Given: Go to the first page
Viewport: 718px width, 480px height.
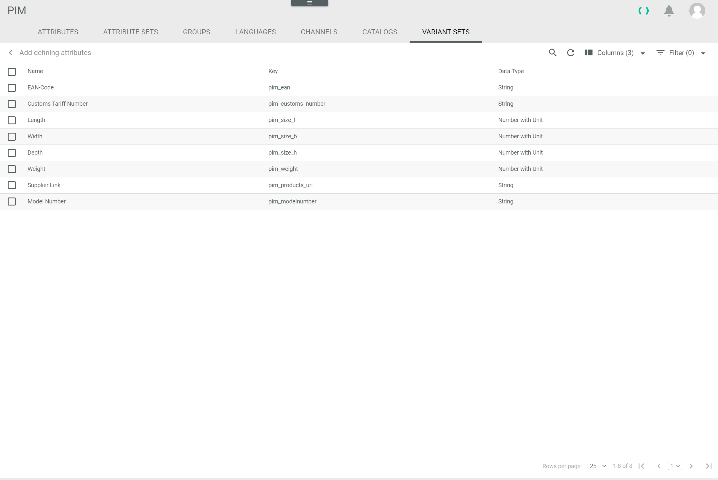Looking at the screenshot, I should pos(642,466).
